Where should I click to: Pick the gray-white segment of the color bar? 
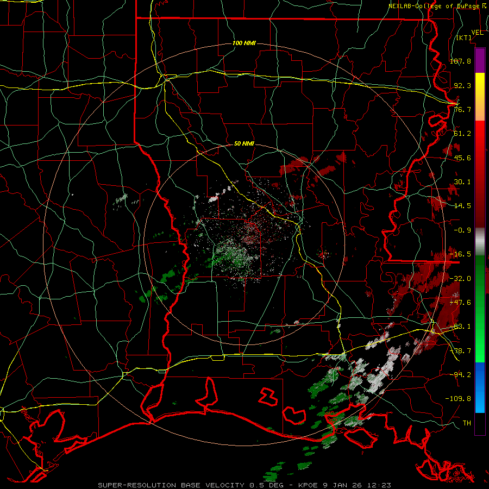[480, 242]
